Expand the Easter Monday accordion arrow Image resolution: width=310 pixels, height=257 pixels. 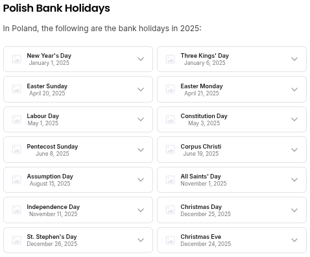(x=294, y=90)
